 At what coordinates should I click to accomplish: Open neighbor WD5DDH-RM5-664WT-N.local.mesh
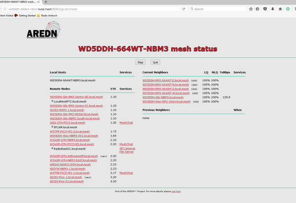[x=166, y=84]
